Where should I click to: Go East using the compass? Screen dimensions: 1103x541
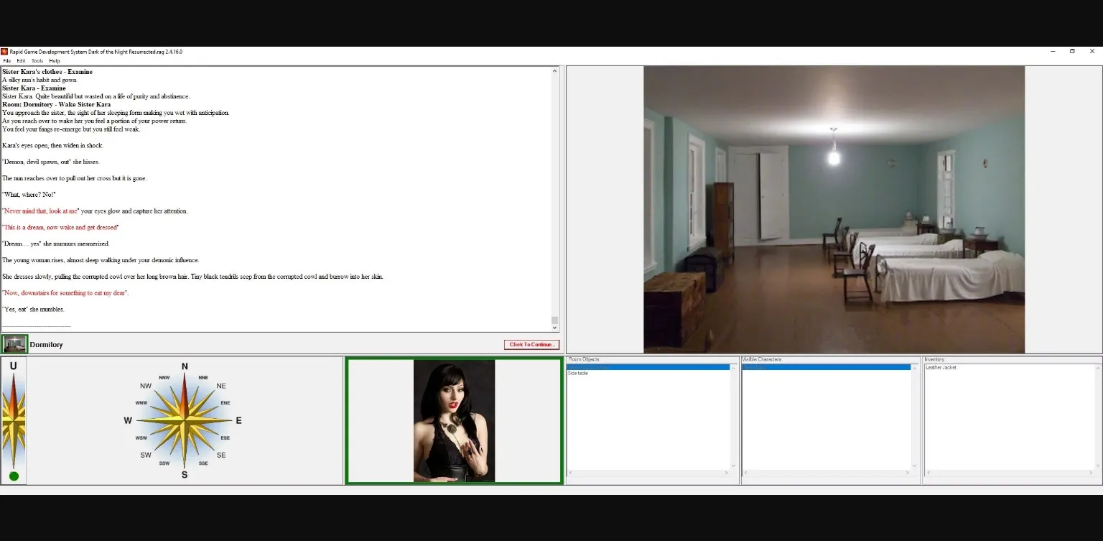coord(238,420)
